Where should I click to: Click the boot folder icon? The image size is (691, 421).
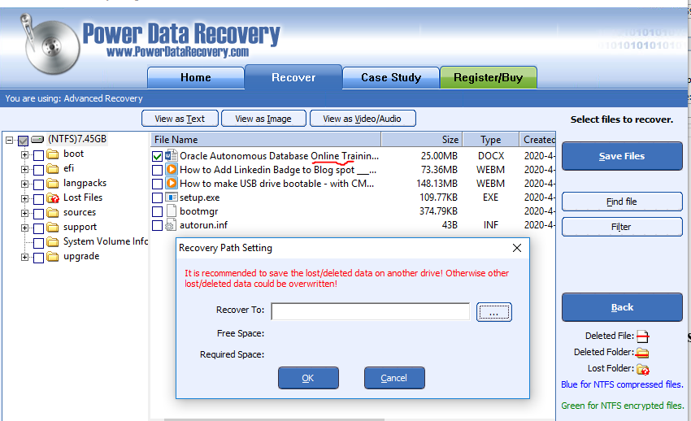click(x=53, y=154)
